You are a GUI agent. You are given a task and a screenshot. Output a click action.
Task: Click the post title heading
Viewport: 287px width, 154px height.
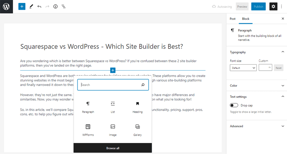[x=102, y=47]
